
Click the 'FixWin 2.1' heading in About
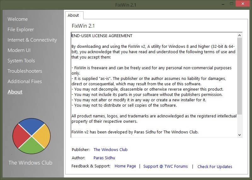[83, 26]
